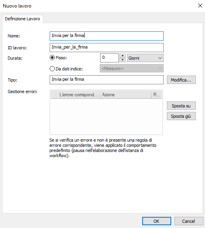Click the Azione column header
205x228 pixels.
pyautogui.click(x=126, y=95)
